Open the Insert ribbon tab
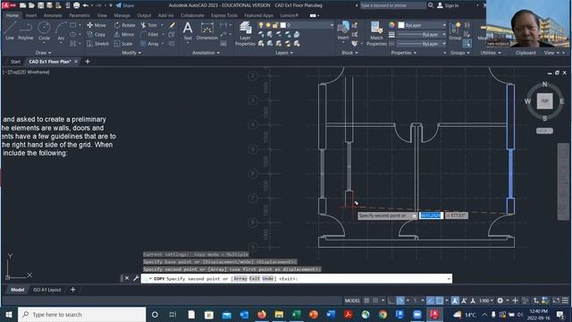Image resolution: width=572 pixels, height=322 pixels. [31, 16]
